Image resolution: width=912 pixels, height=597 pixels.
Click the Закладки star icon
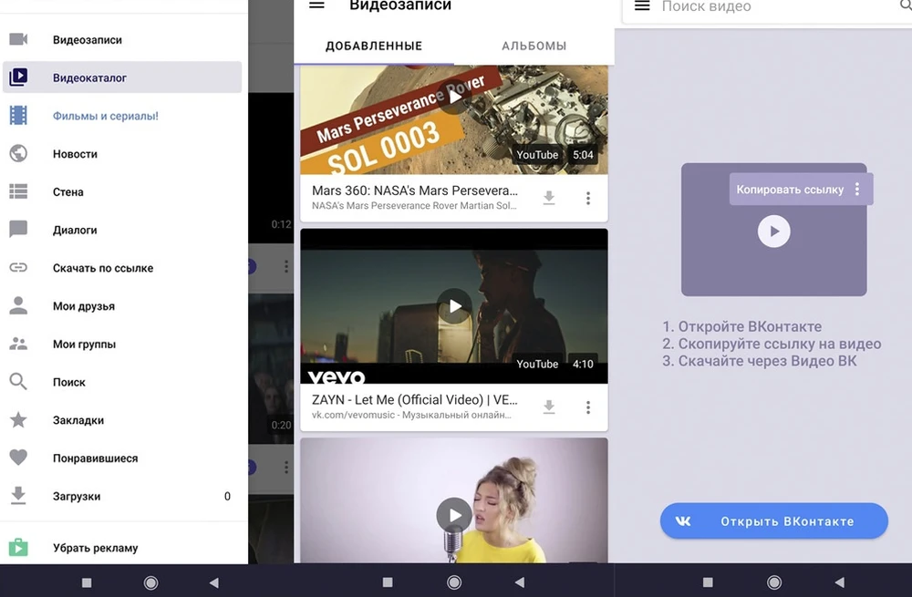click(x=18, y=420)
